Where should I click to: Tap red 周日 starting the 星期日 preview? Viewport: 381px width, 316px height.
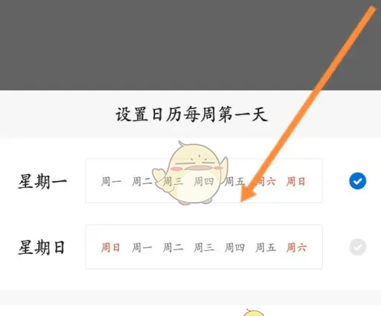(x=110, y=248)
